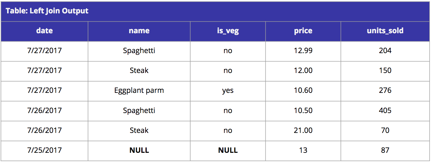Select the 12.00 price cell
The image size is (432, 162).
coord(303,71)
